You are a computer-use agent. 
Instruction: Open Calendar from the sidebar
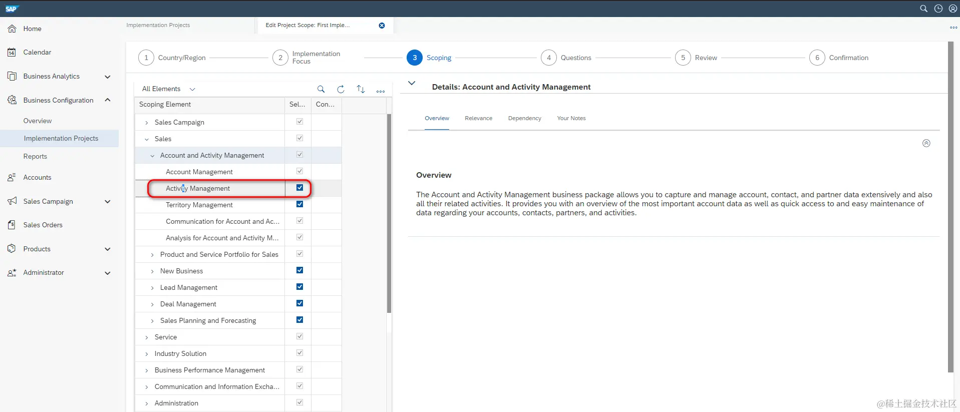pos(37,52)
